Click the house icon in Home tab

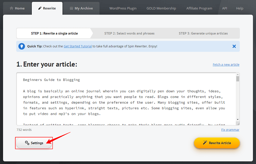pos(12,8)
